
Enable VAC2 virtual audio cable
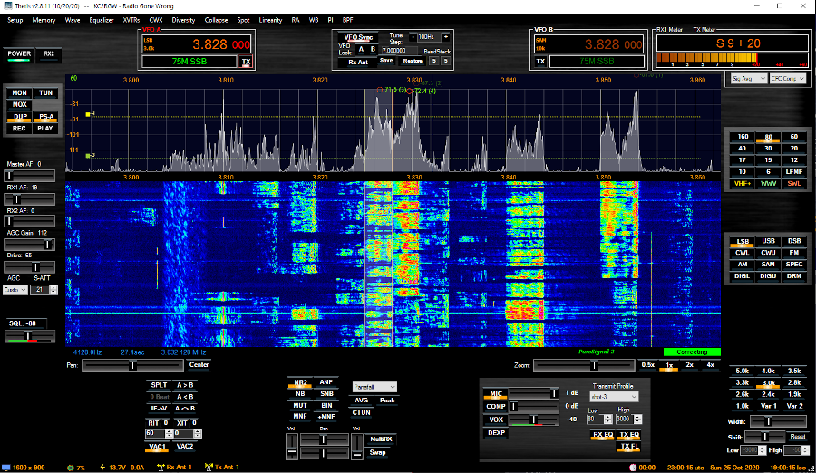185,447
